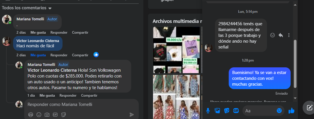314x119 pixels.
Task: Attach a photo with comment camera icon
Action: coord(47,115)
